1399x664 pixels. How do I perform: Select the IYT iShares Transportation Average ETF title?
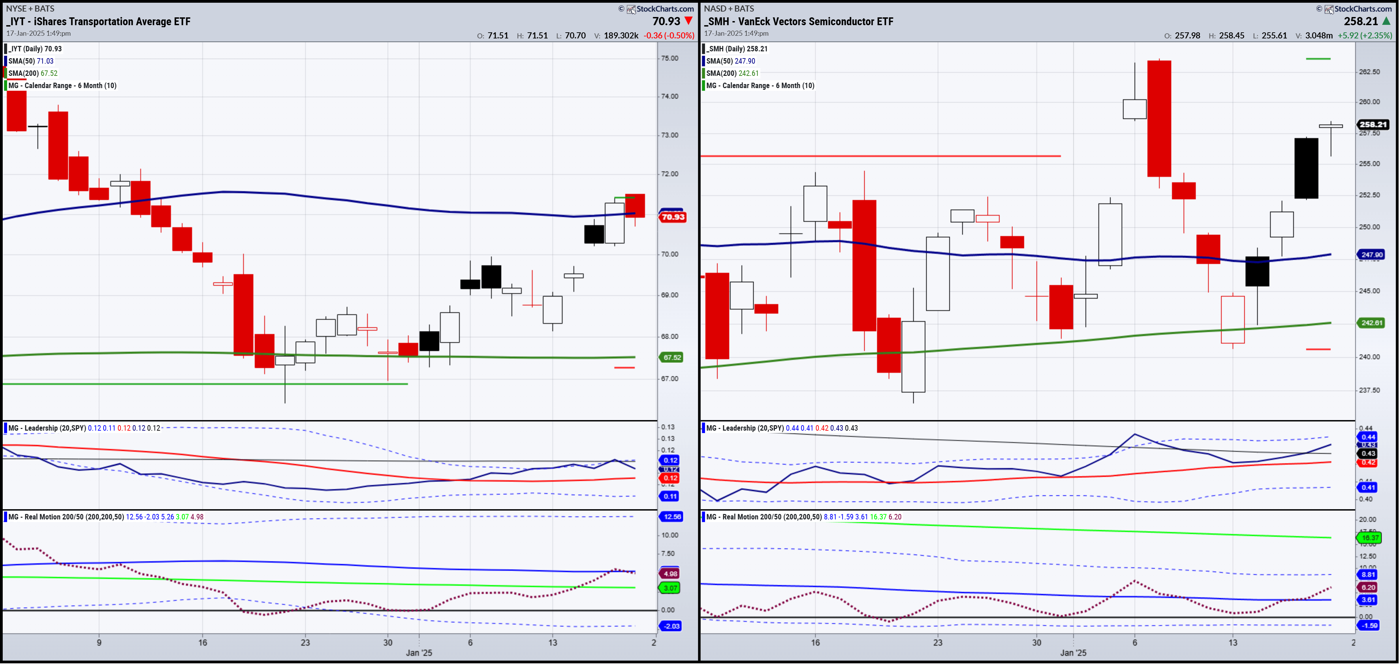[x=98, y=21]
